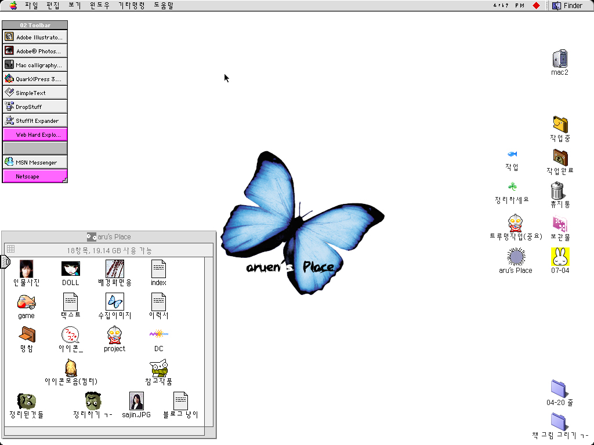Open the project Ultraman icon
The width and height of the screenshot is (594, 445).
tap(114, 335)
